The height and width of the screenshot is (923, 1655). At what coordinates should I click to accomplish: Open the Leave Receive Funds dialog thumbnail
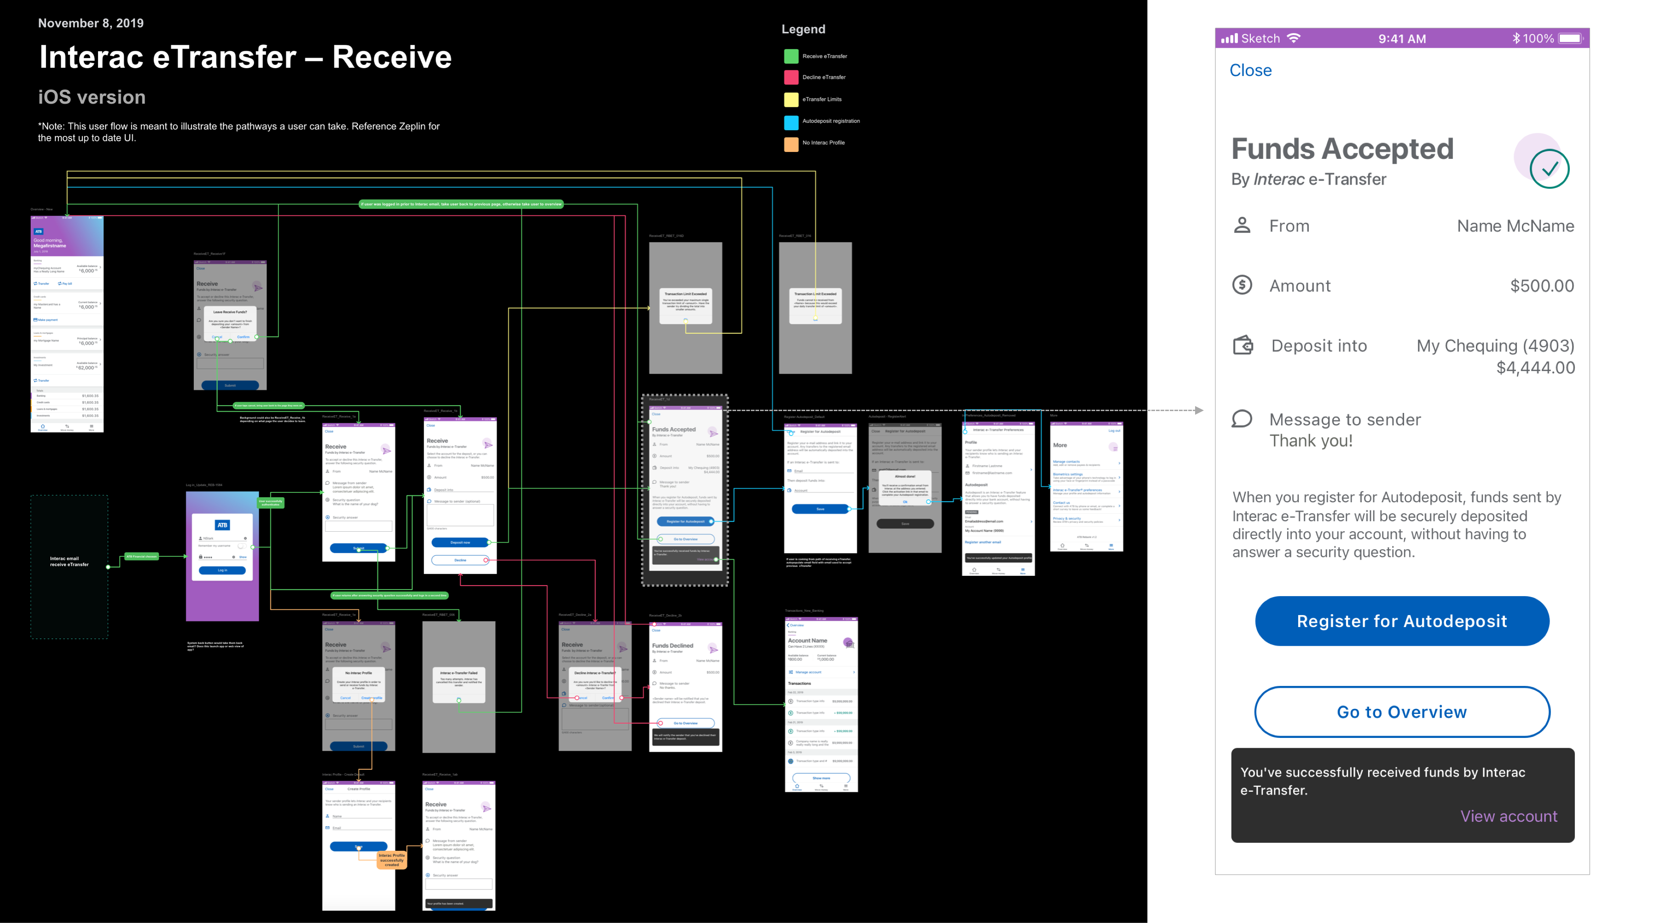[x=230, y=325]
